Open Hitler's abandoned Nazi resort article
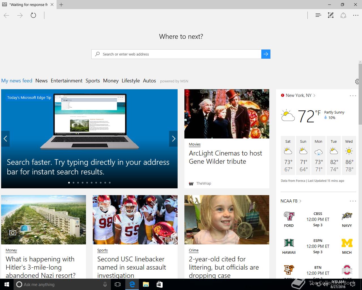362x290 pixels. 41,267
